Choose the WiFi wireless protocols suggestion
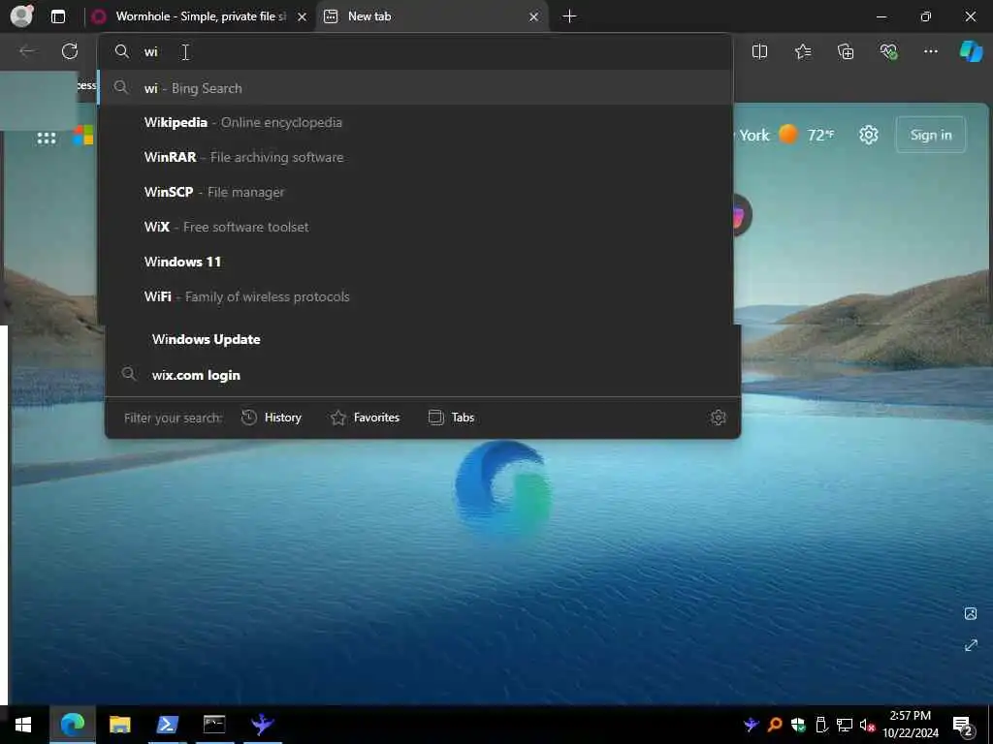Screen dimensions: 993x744 tap(415, 296)
